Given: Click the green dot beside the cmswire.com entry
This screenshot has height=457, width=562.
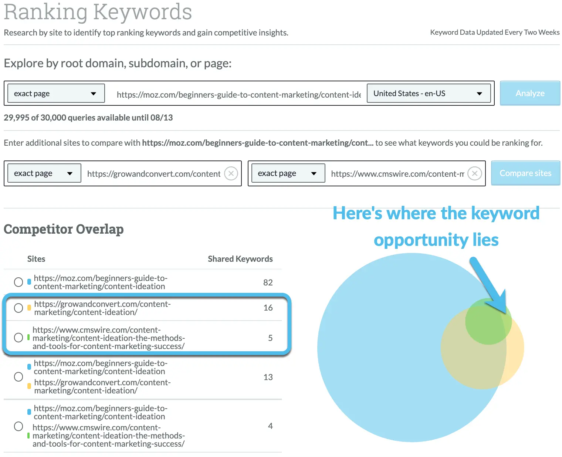Looking at the screenshot, I should point(29,338).
